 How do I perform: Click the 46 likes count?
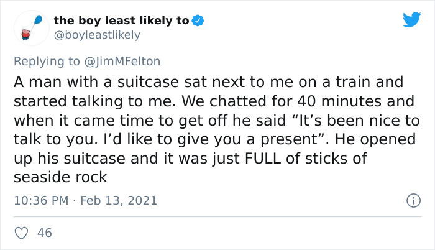[45, 233]
